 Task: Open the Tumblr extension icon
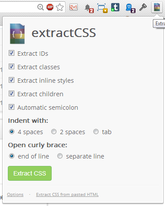click(x=115, y=7)
